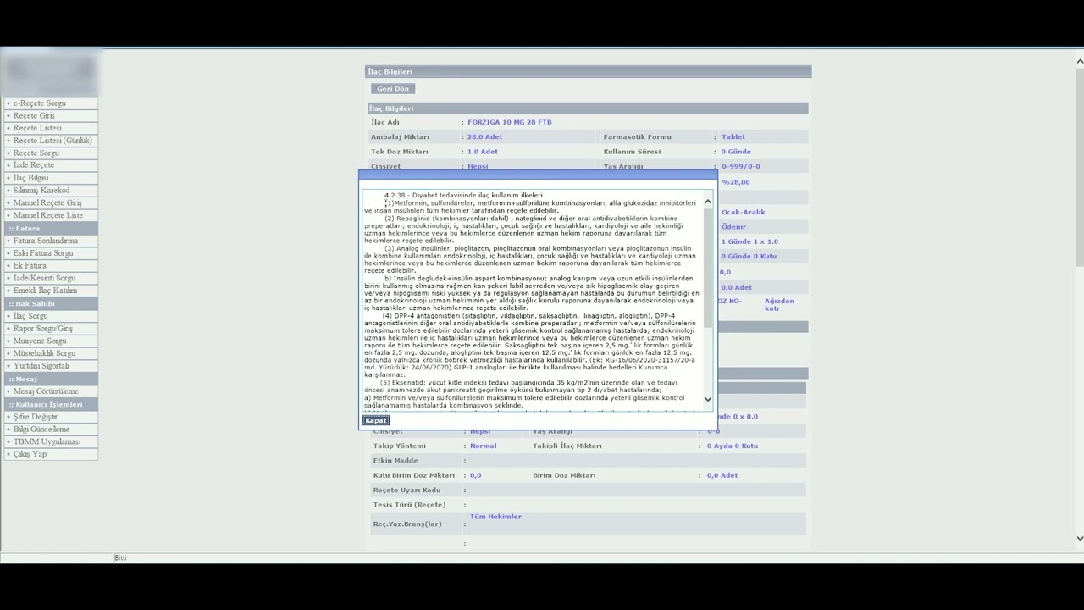Click the 1 Günde 1 x 1.0 value

(x=749, y=241)
